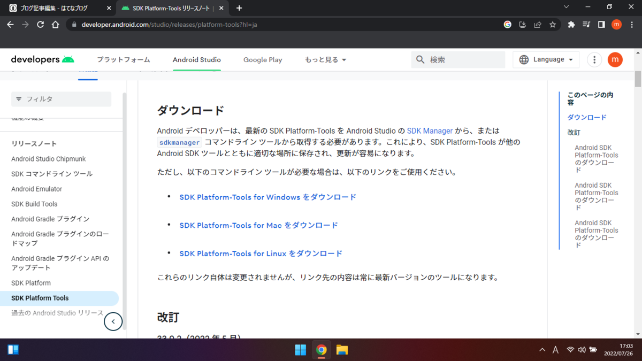The height and width of the screenshot is (361, 642).
Task: Open the media controls icon
Action: pyautogui.click(x=586, y=25)
